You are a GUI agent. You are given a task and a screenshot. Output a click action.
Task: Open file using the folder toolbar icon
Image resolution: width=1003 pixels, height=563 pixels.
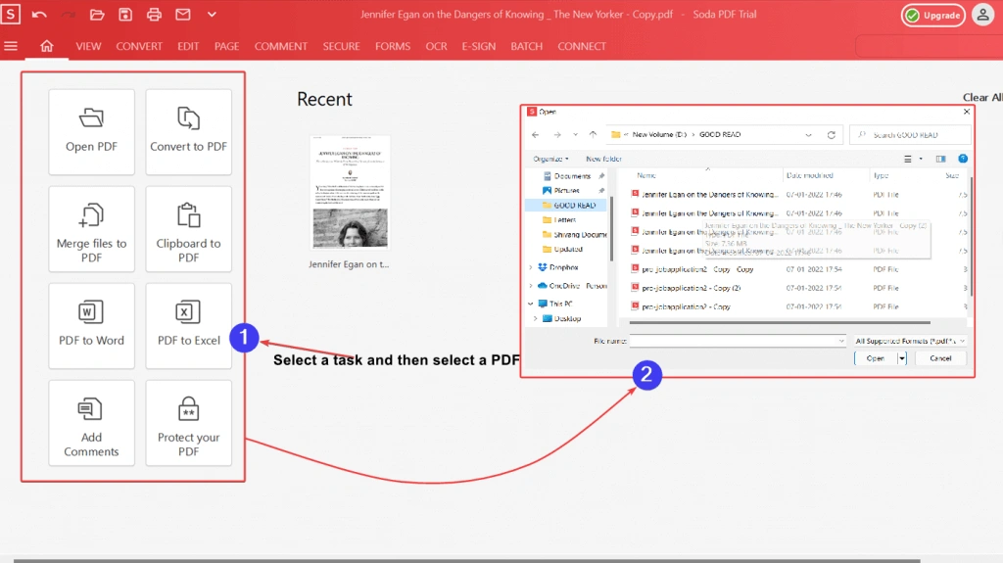(97, 14)
